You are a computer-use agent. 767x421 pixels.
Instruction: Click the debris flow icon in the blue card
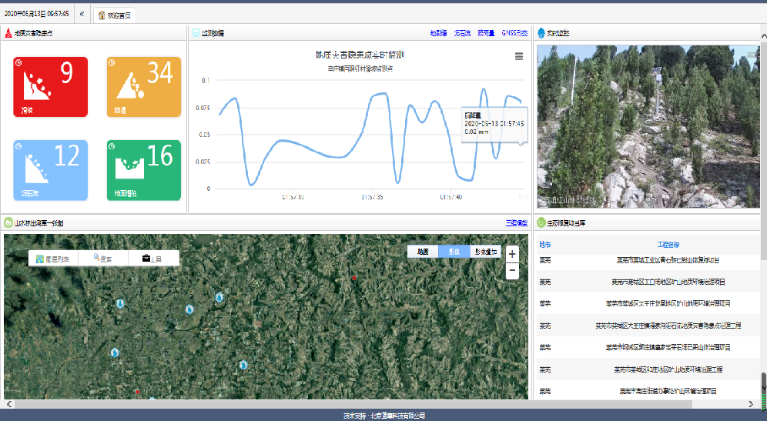[37, 169]
